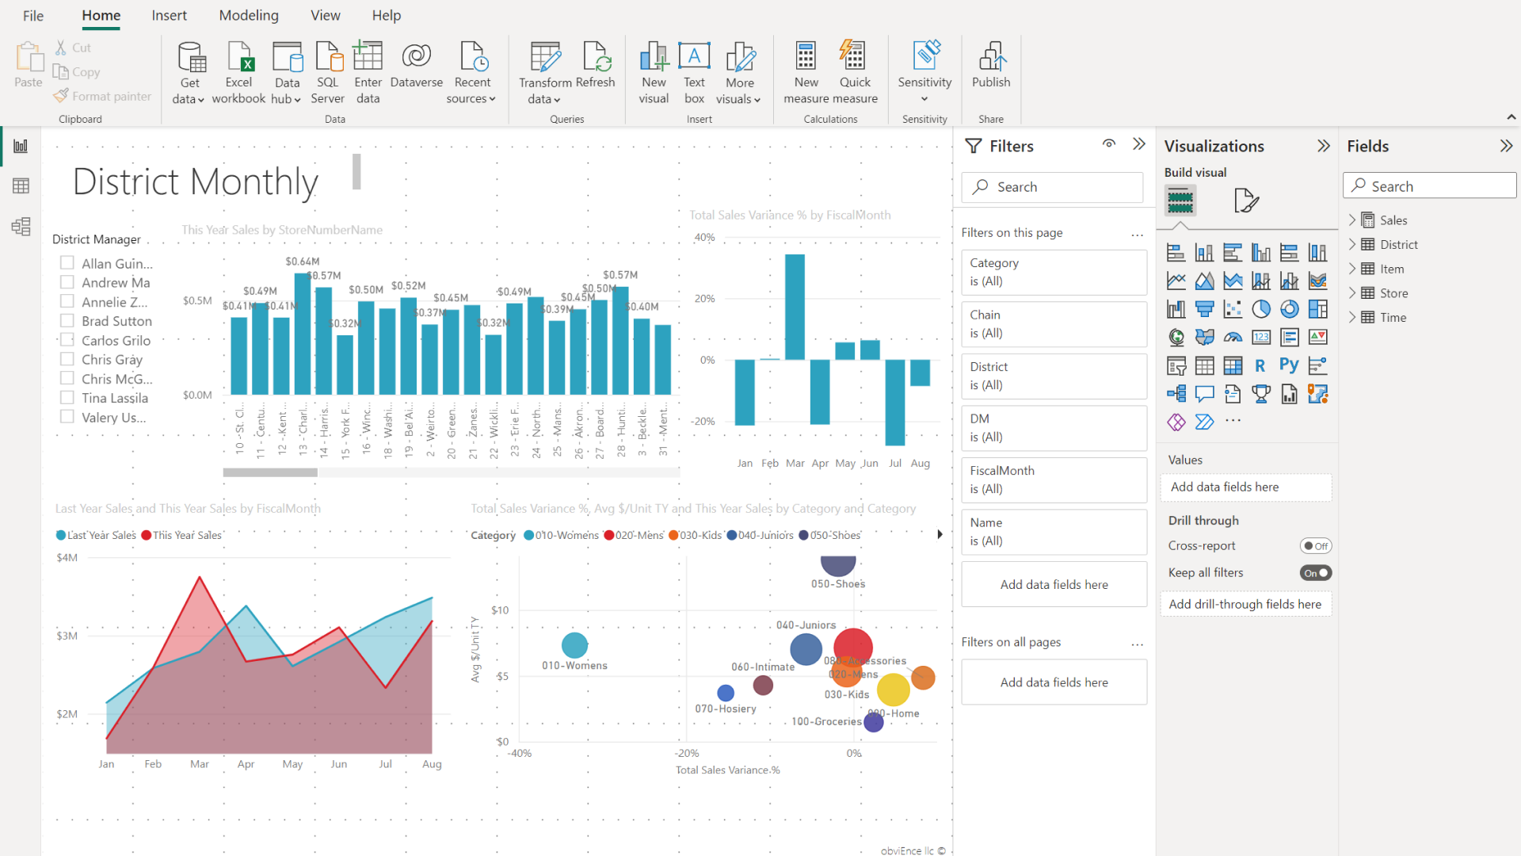
Task: Select the Treemap visualization
Action: (x=1318, y=309)
